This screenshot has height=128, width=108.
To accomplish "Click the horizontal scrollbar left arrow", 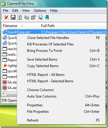I will (x=4, y=94).
